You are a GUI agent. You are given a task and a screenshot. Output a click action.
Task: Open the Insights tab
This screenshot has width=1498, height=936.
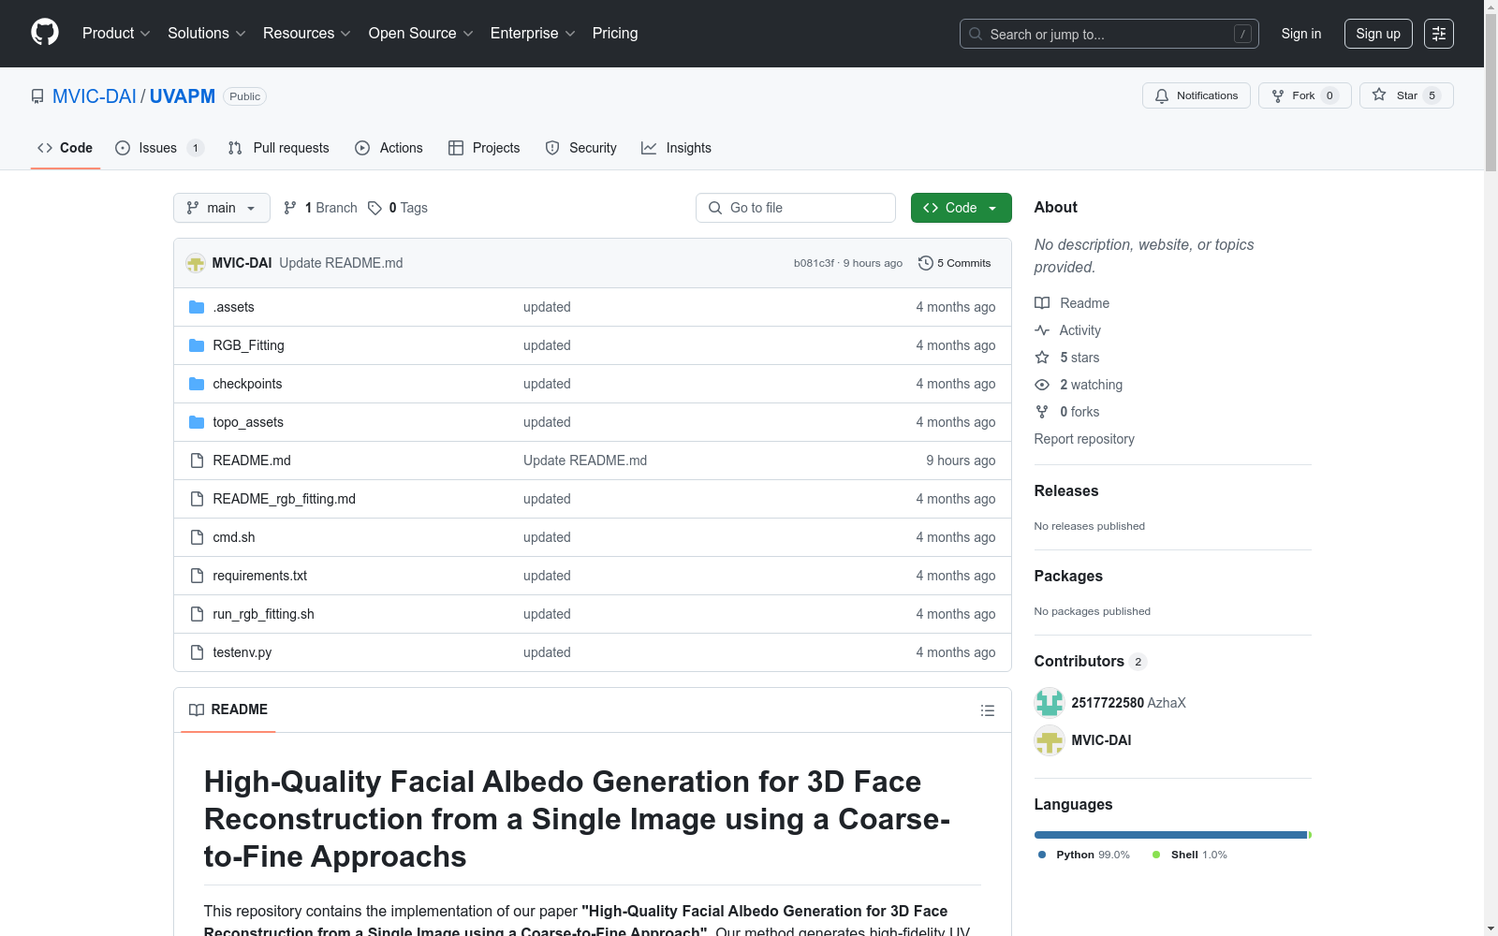(x=676, y=148)
